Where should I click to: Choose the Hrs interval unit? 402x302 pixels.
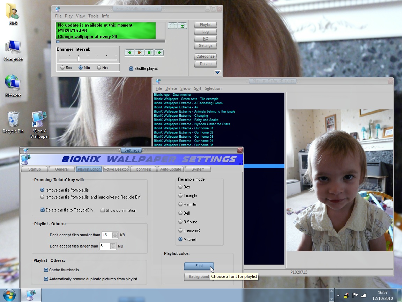click(99, 68)
